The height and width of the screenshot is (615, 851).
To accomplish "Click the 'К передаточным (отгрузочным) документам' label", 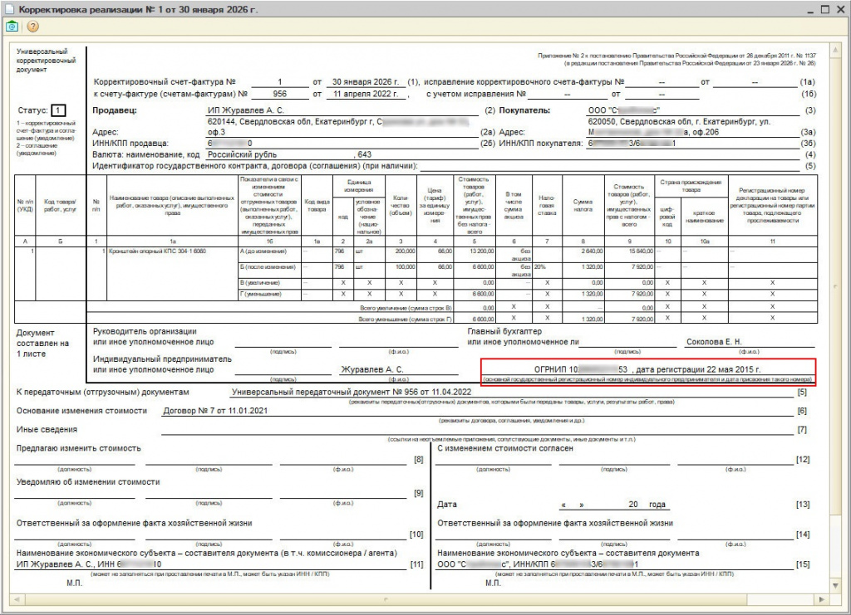I will [103, 392].
